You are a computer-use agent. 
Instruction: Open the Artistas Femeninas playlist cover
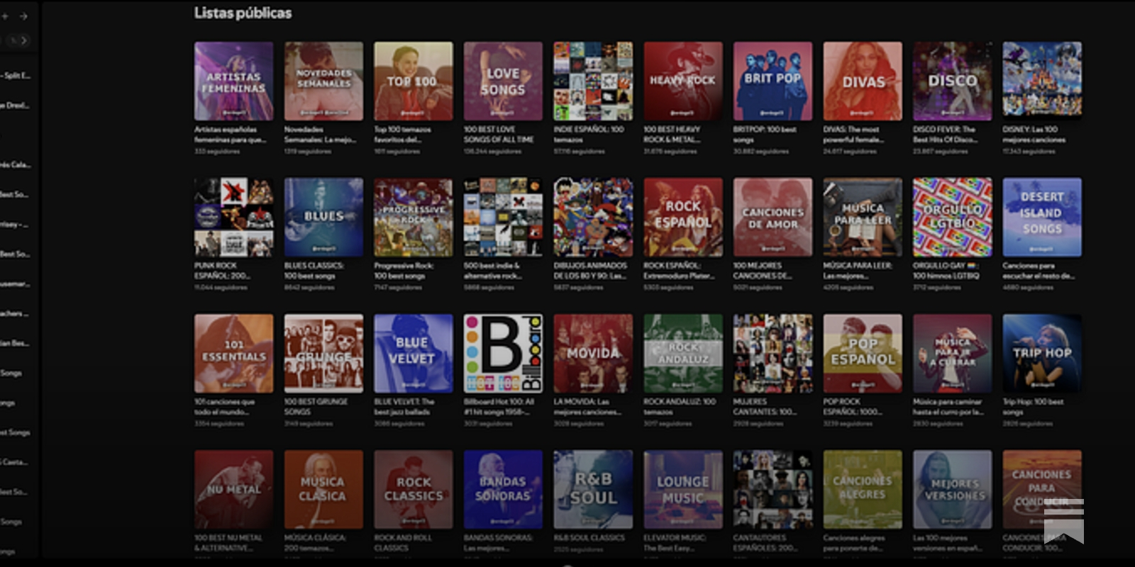[x=233, y=81]
